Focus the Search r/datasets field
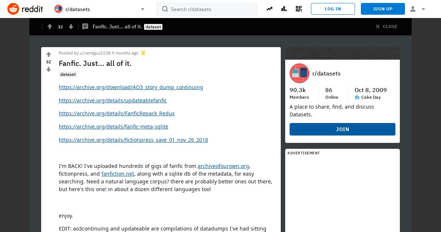The image size is (441, 232). click(x=207, y=9)
